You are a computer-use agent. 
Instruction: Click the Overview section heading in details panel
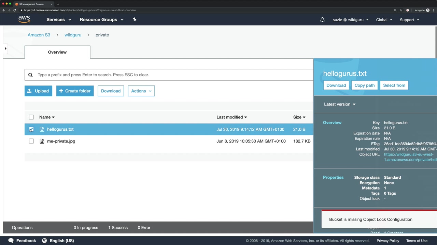tap(332, 122)
